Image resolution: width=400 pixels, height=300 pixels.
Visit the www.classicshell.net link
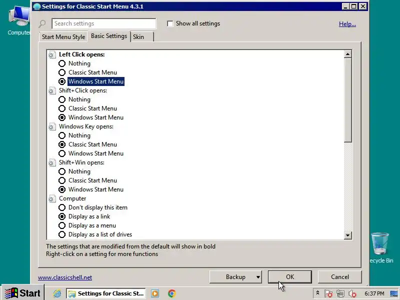pos(65,277)
